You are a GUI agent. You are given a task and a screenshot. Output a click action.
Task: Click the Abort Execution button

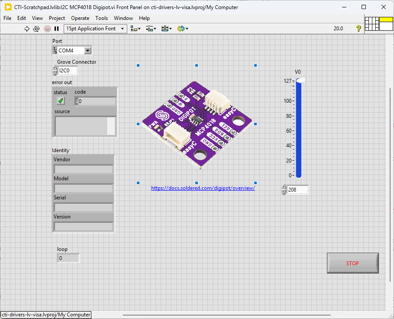47,29
